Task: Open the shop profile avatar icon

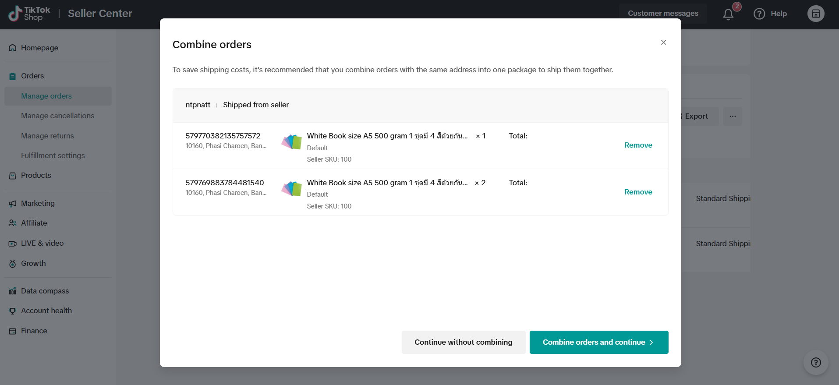Action: click(x=815, y=14)
